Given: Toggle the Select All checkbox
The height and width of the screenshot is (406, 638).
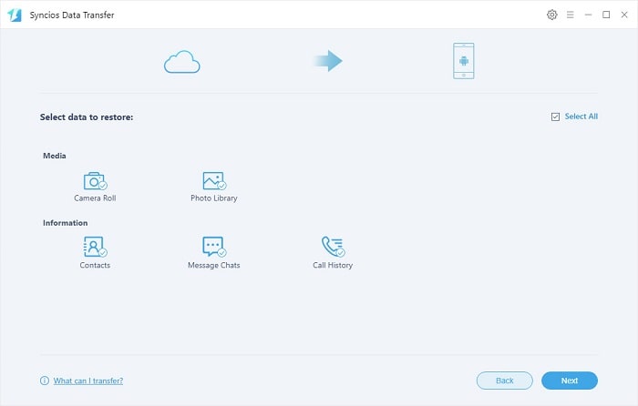Looking at the screenshot, I should (555, 117).
